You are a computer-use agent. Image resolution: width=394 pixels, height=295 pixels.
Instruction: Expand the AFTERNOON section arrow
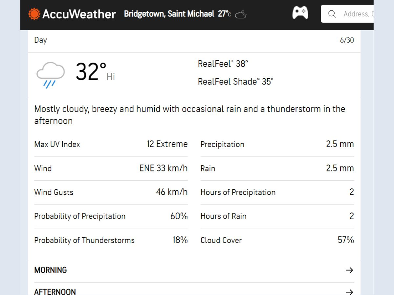349,291
